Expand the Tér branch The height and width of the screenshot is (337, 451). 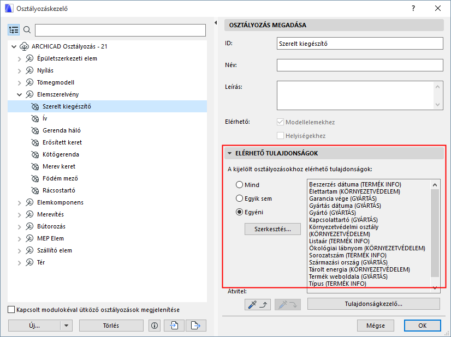point(19,263)
